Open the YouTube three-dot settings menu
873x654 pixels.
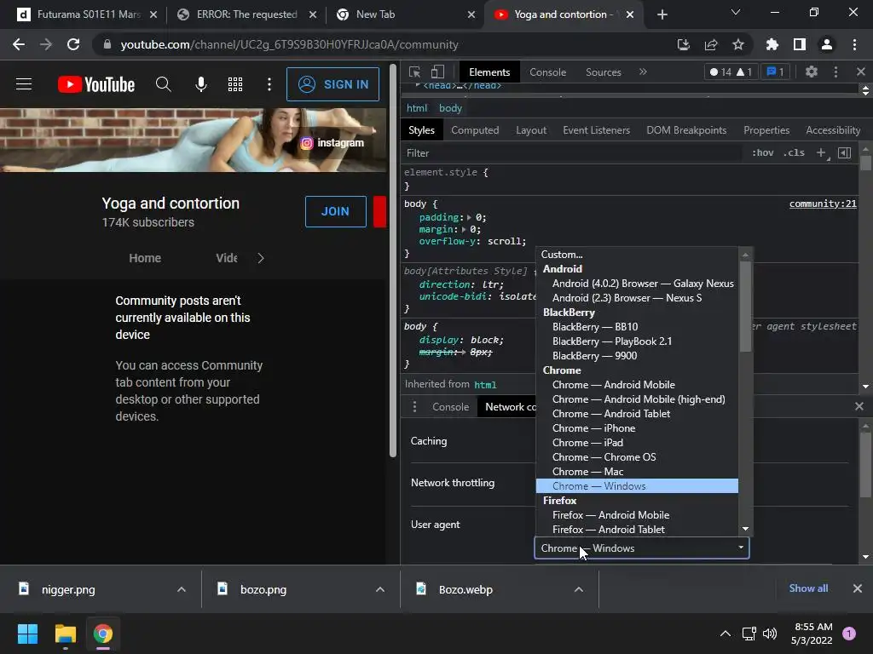269,84
